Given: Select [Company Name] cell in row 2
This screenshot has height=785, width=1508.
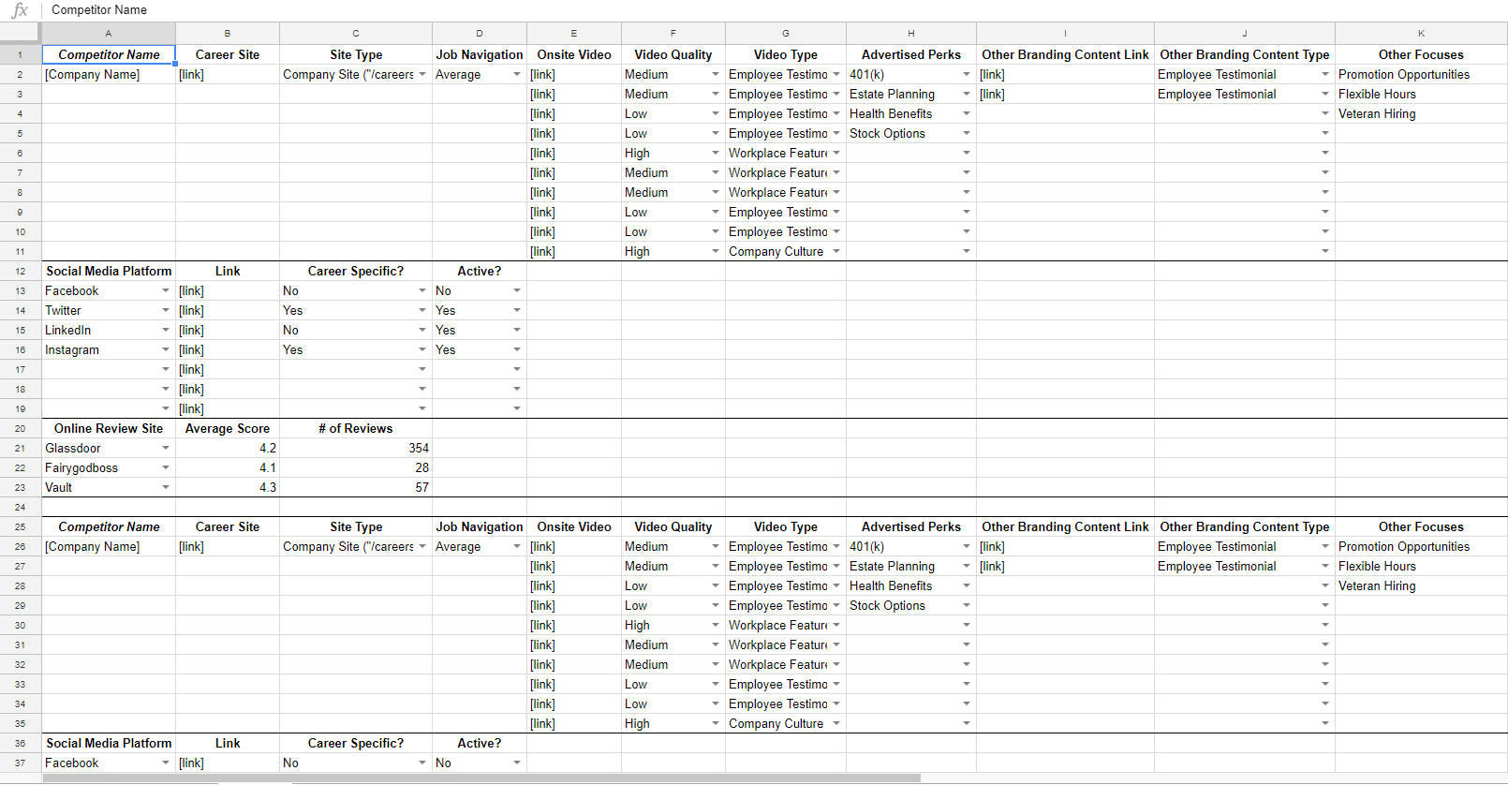Looking at the screenshot, I should click(109, 74).
